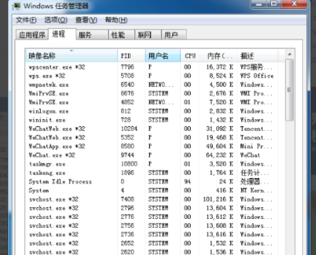Open the 帮助(H) menu
316x255 pixels.
coord(116,20)
